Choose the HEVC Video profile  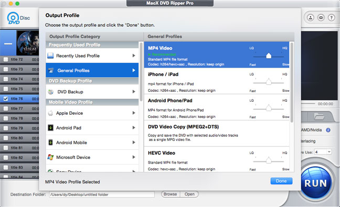217,160
